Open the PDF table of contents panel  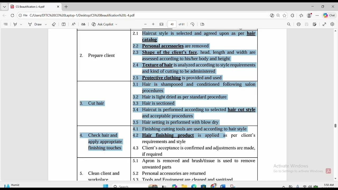(6, 24)
